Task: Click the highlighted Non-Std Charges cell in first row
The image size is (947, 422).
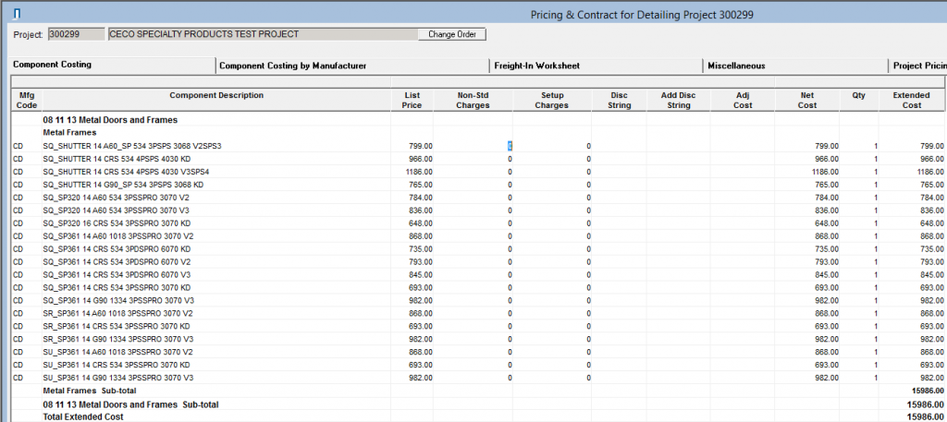Action: pyautogui.click(x=509, y=146)
